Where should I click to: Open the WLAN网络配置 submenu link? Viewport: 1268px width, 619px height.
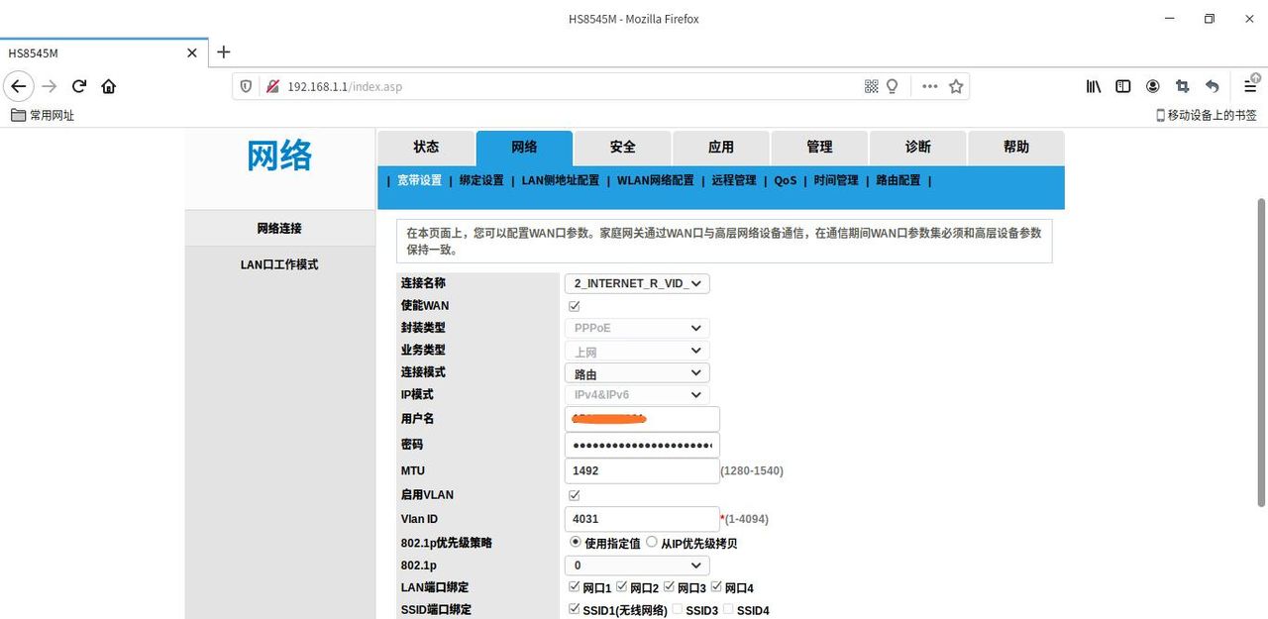click(x=656, y=180)
